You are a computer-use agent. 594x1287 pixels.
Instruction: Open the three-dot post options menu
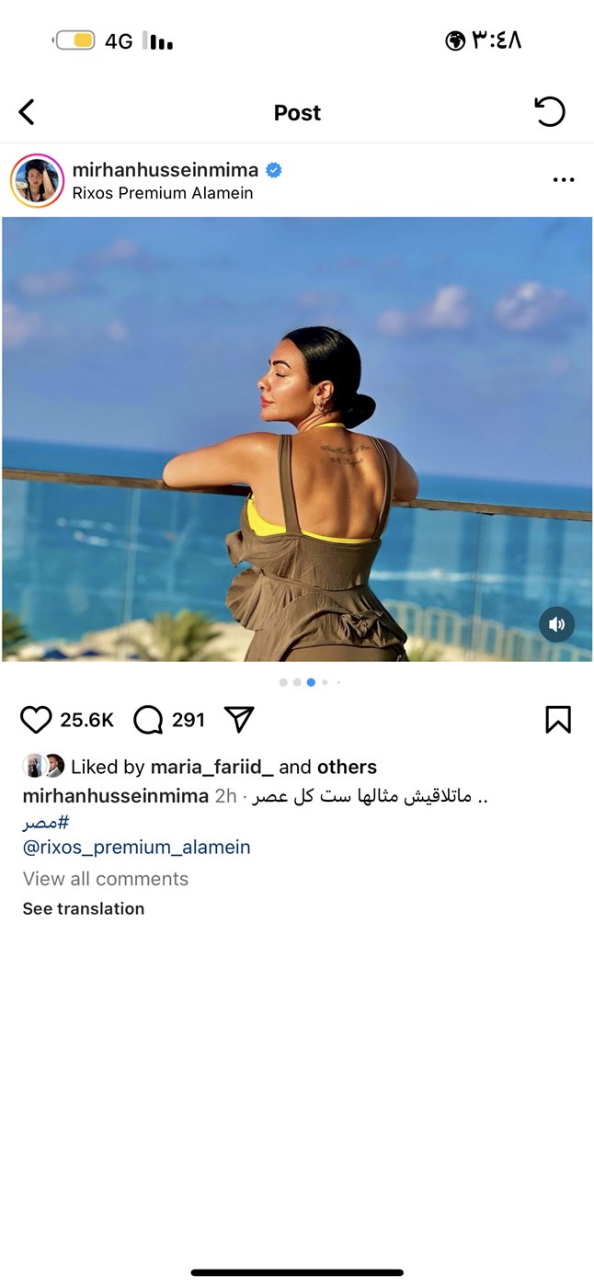pos(563,180)
